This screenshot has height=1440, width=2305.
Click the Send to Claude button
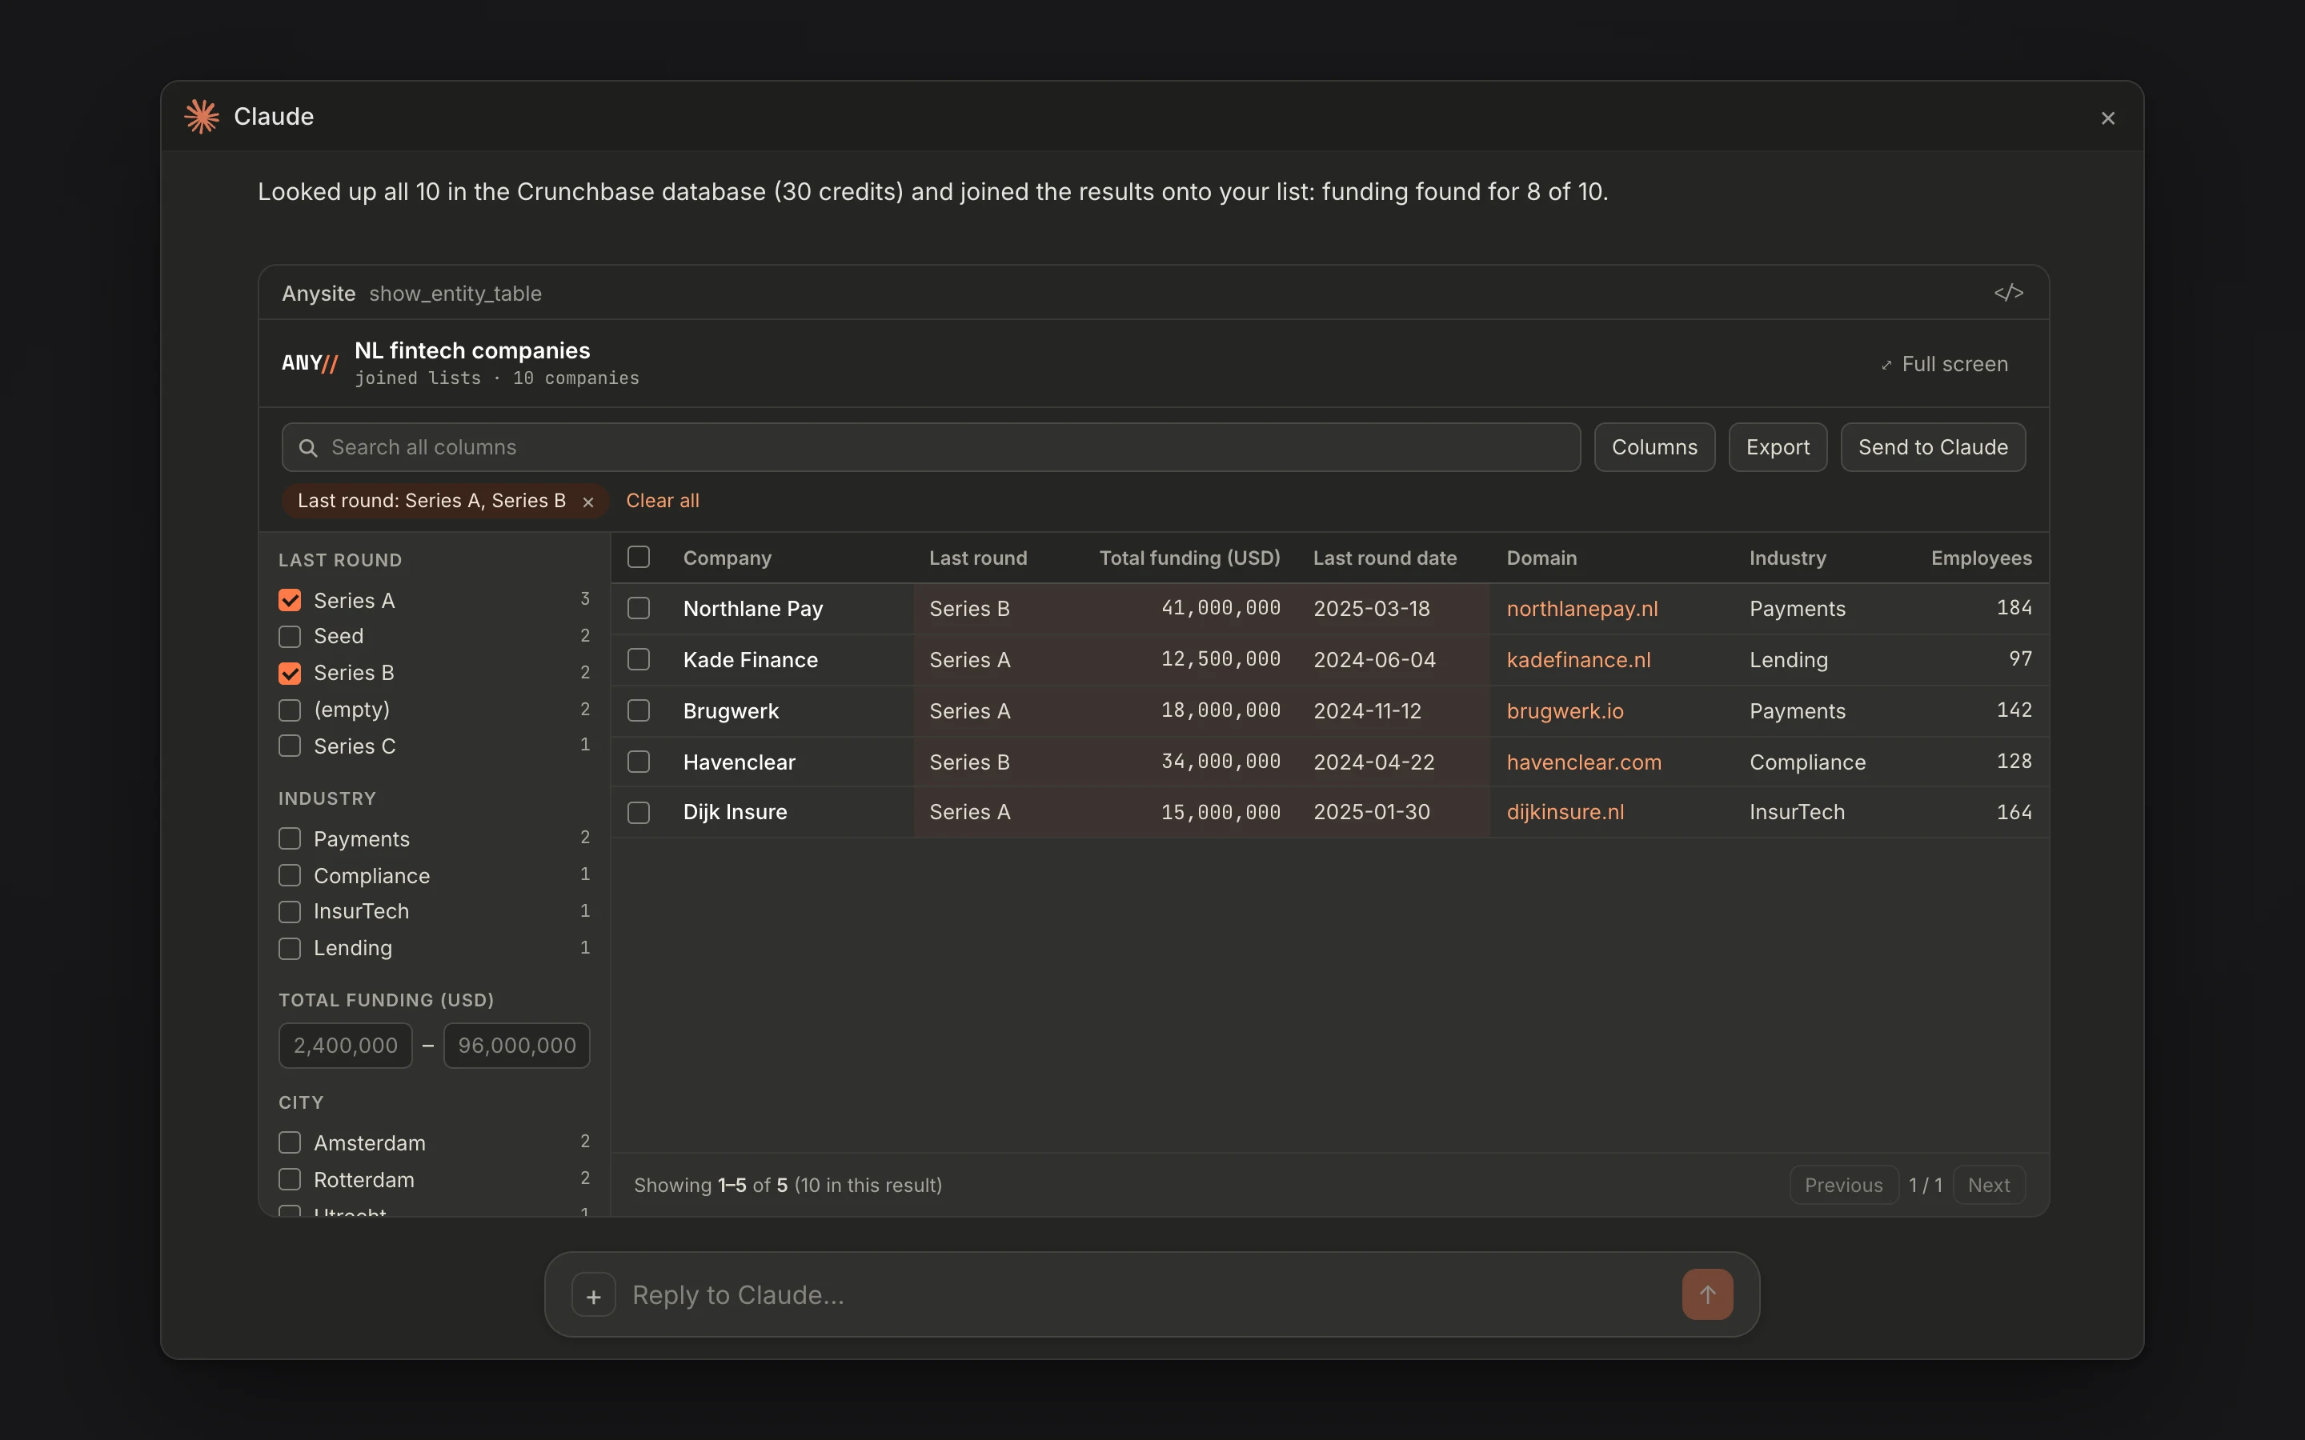(1933, 448)
